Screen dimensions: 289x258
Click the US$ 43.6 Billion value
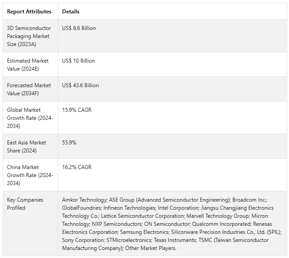(80, 85)
